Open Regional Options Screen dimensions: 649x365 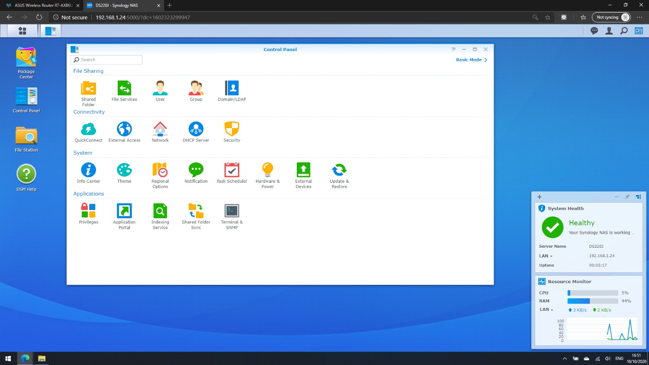[x=160, y=175]
